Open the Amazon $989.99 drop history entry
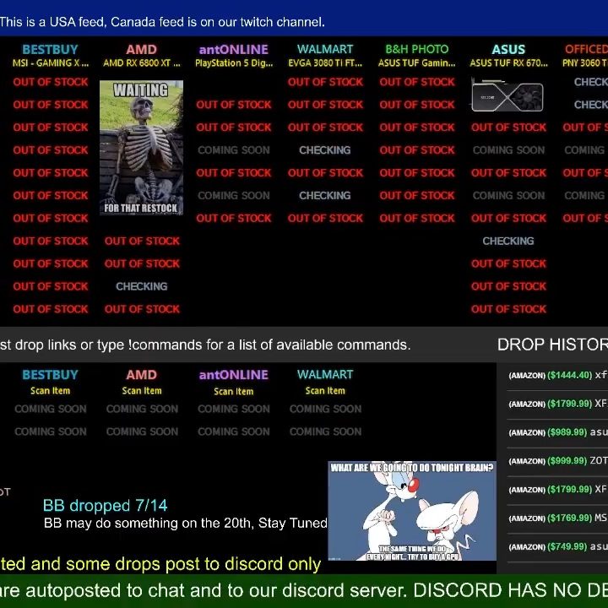This screenshot has height=608, width=608. coord(557,432)
